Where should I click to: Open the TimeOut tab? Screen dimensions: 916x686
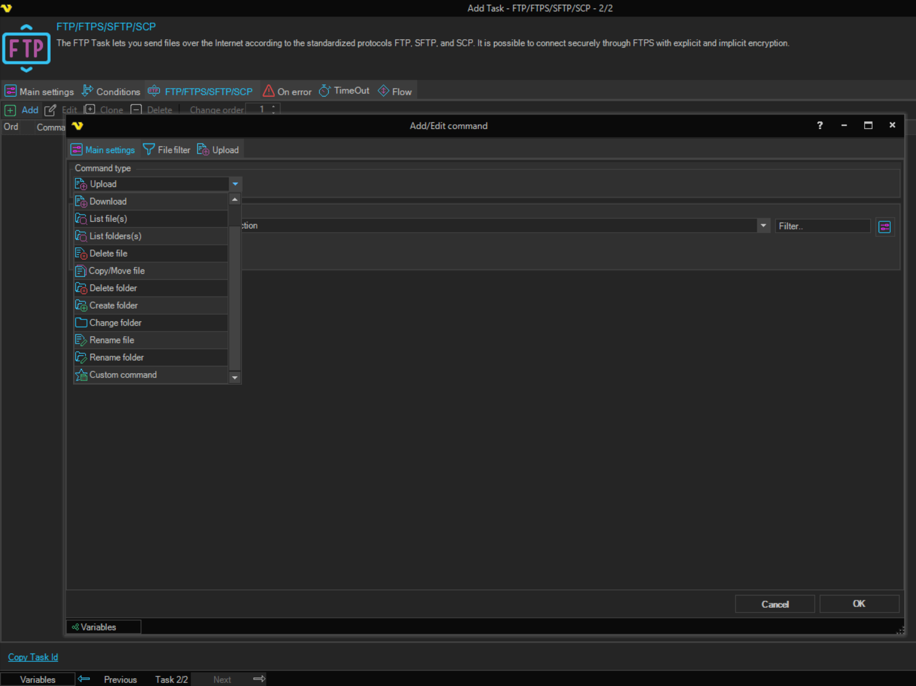coord(344,90)
